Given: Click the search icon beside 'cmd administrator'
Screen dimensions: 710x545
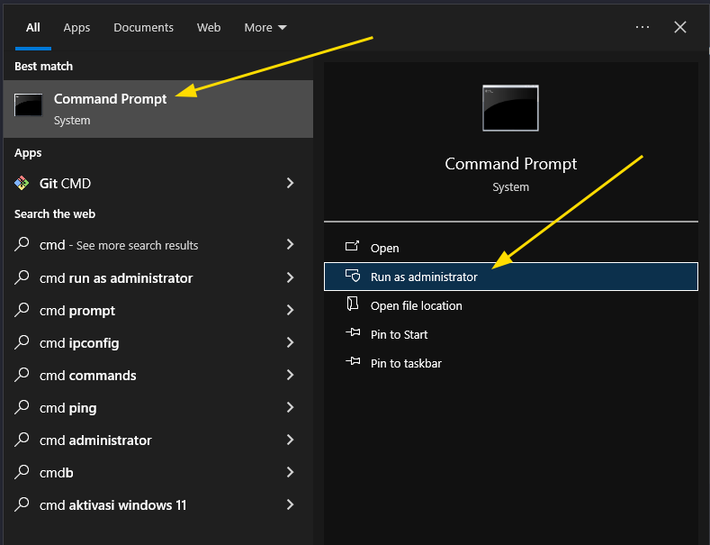Looking at the screenshot, I should tap(22, 440).
